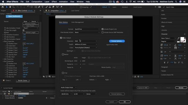
Task: Select the Puppet Pin tool
Action: (61, 7)
